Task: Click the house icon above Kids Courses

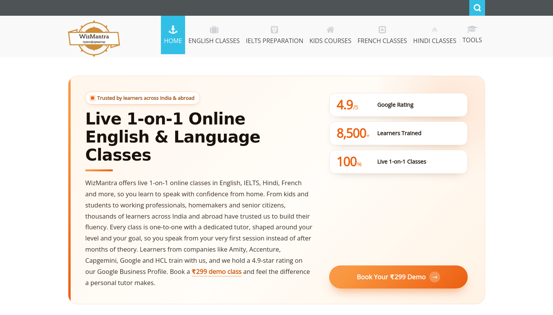Action: point(330,30)
